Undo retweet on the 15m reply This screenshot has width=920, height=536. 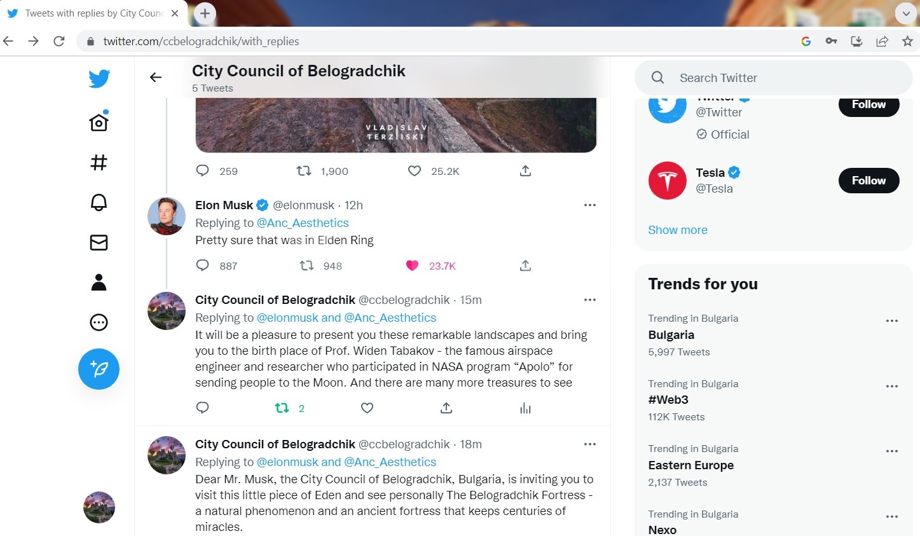(x=282, y=408)
